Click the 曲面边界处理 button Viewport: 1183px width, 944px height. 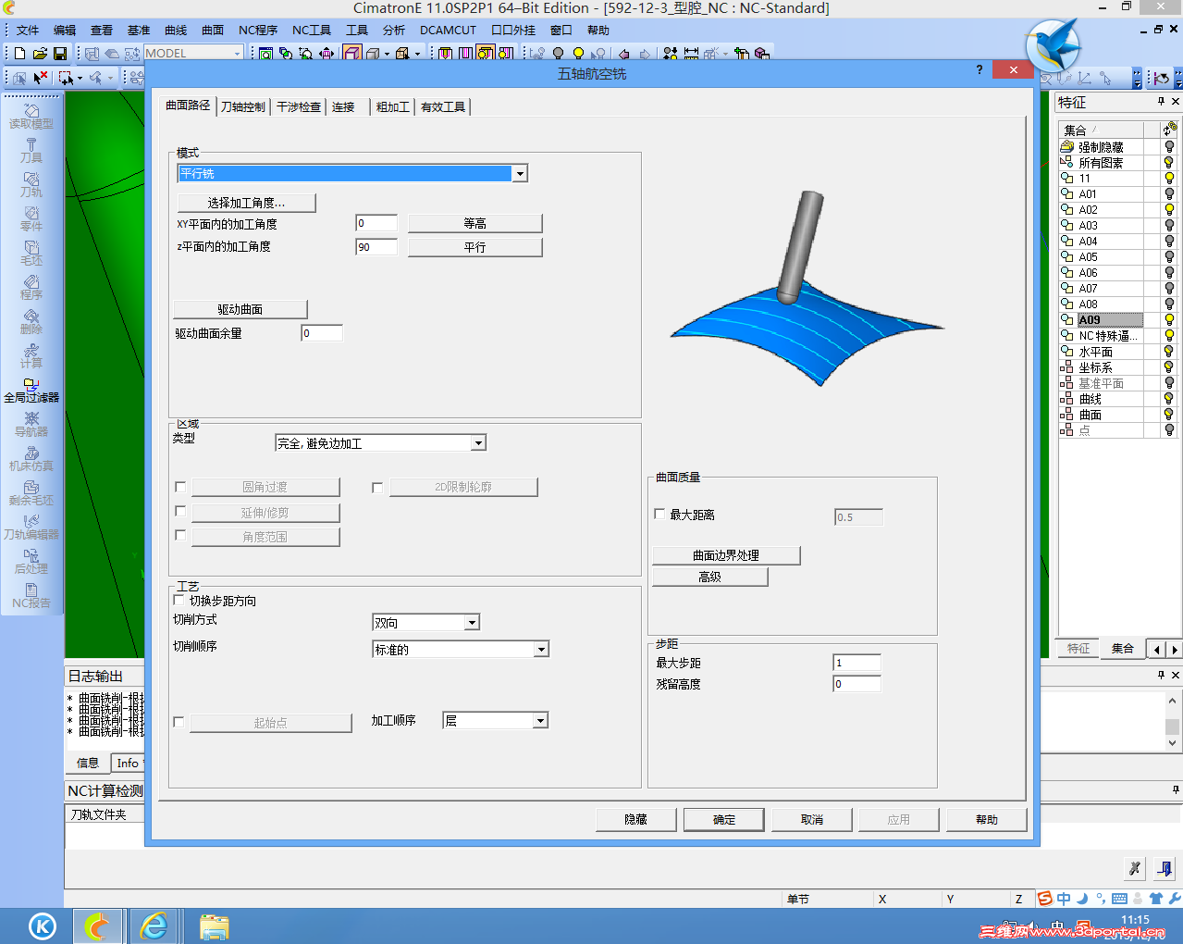(726, 555)
